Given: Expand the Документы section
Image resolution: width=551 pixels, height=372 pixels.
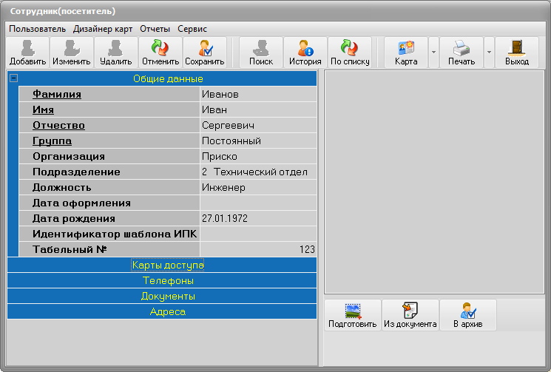Looking at the screenshot, I should point(162,296).
